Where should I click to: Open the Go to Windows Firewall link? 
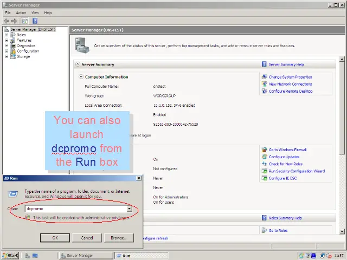click(287, 149)
